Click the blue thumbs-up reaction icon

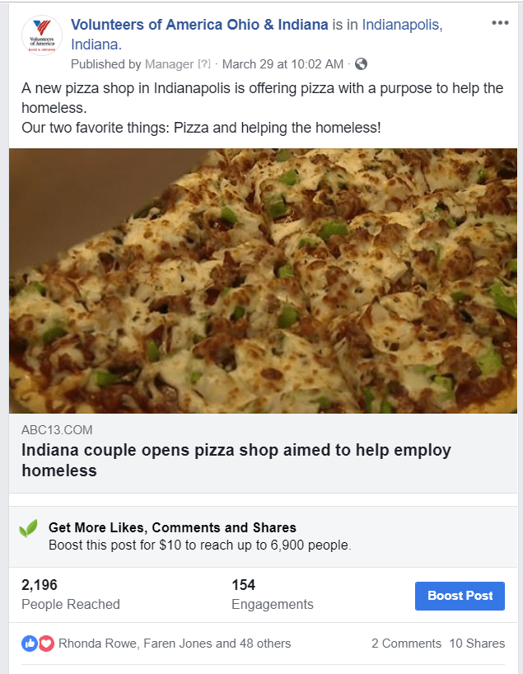(30, 644)
